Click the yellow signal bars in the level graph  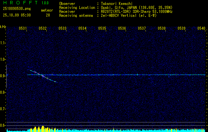click(42, 129)
